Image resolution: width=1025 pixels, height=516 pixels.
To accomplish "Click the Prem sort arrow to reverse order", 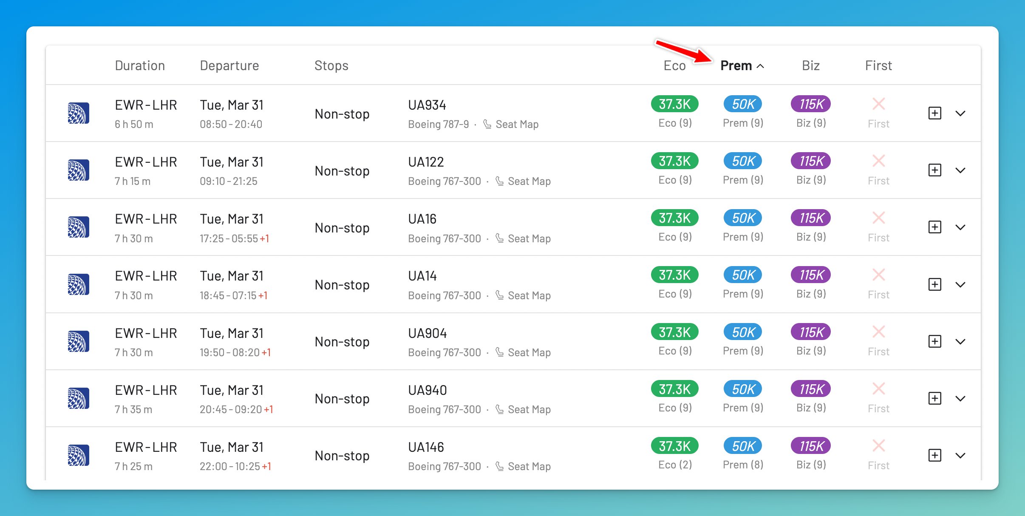I will pyautogui.click(x=761, y=66).
